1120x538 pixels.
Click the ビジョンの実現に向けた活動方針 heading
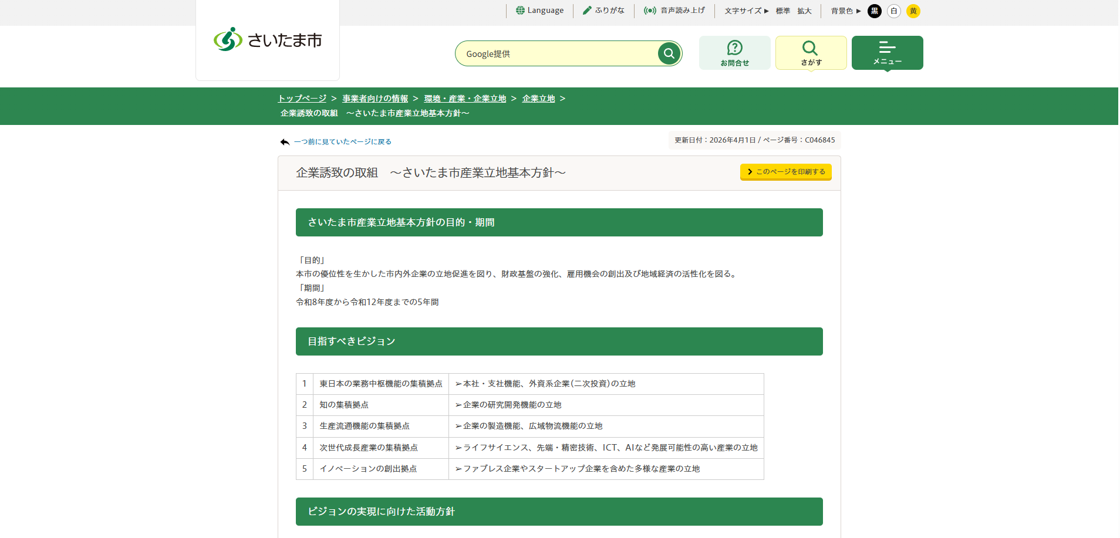pyautogui.click(x=559, y=512)
